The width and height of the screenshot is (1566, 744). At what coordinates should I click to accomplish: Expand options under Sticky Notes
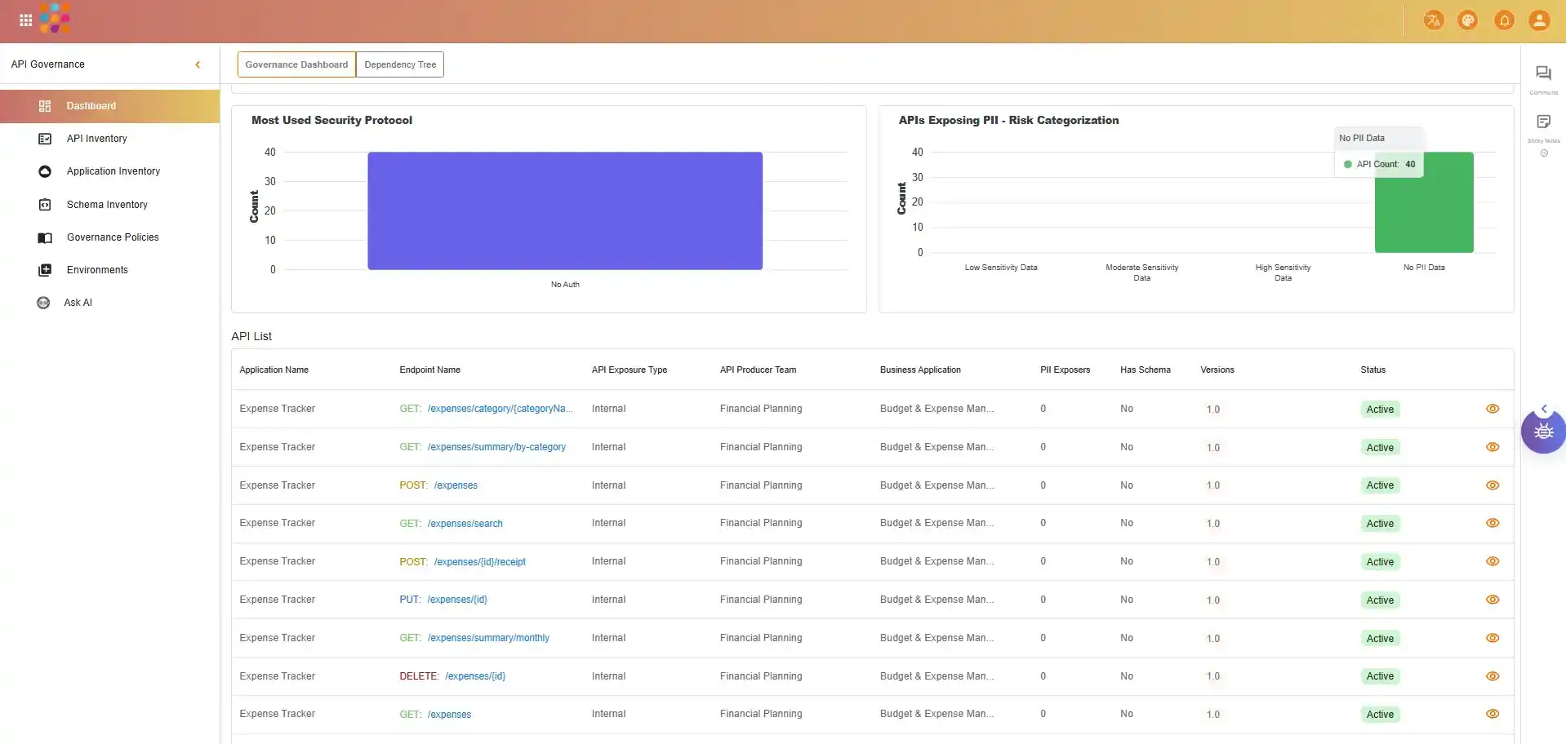click(1544, 153)
